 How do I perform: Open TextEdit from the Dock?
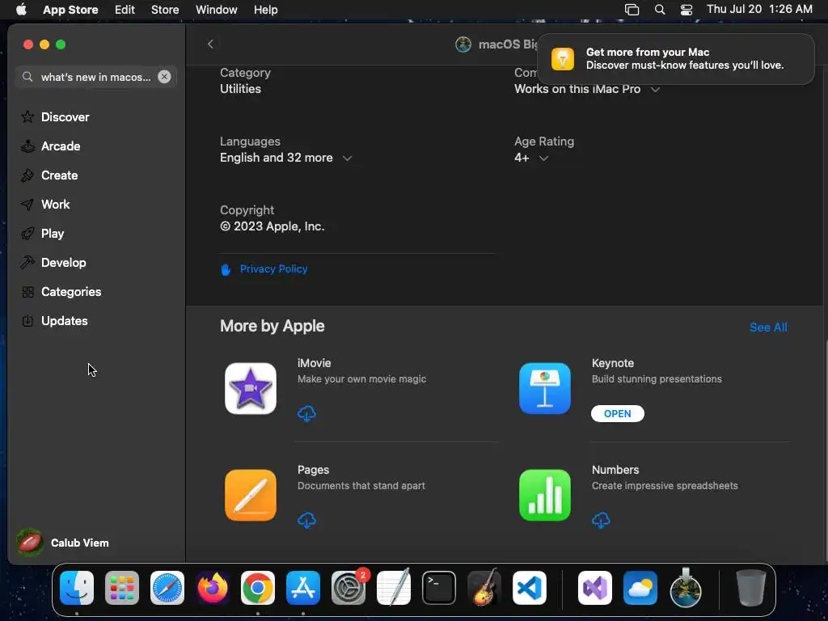pos(394,588)
